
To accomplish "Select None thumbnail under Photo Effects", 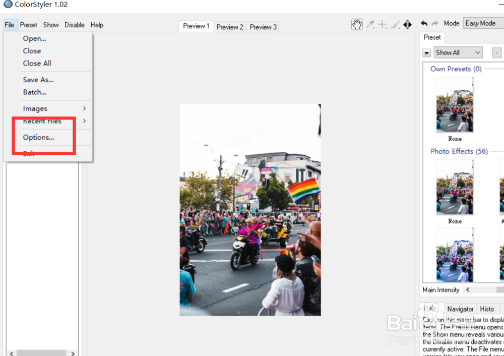I will (455, 188).
